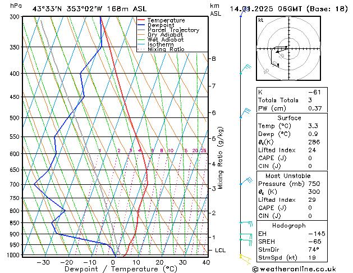Click the Surface section heading

[289, 118]
